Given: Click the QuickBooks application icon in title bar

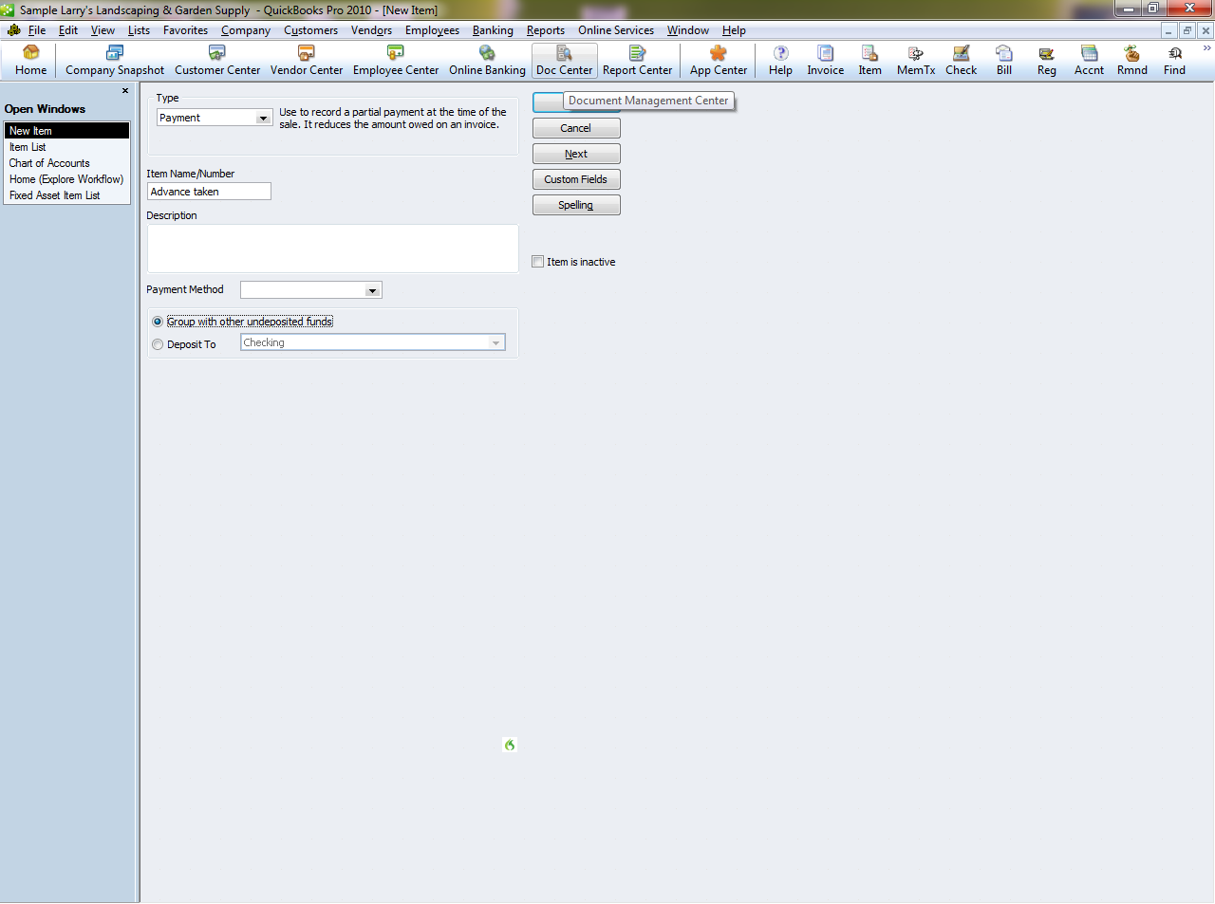Looking at the screenshot, I should (8, 9).
